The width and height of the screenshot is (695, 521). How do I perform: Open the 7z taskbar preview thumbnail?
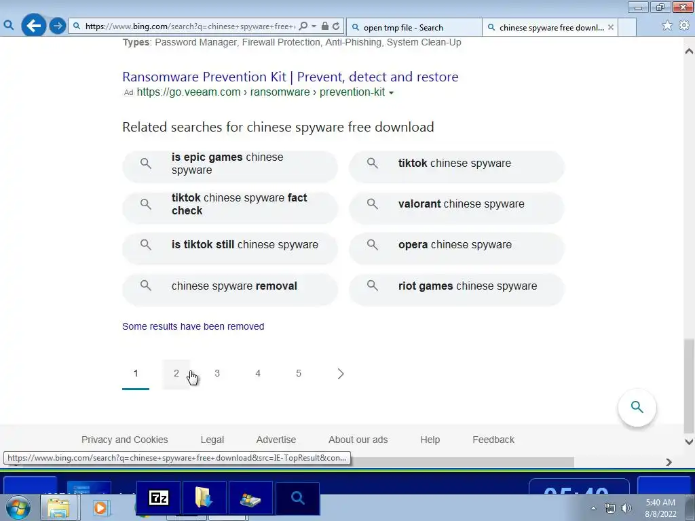tap(159, 498)
